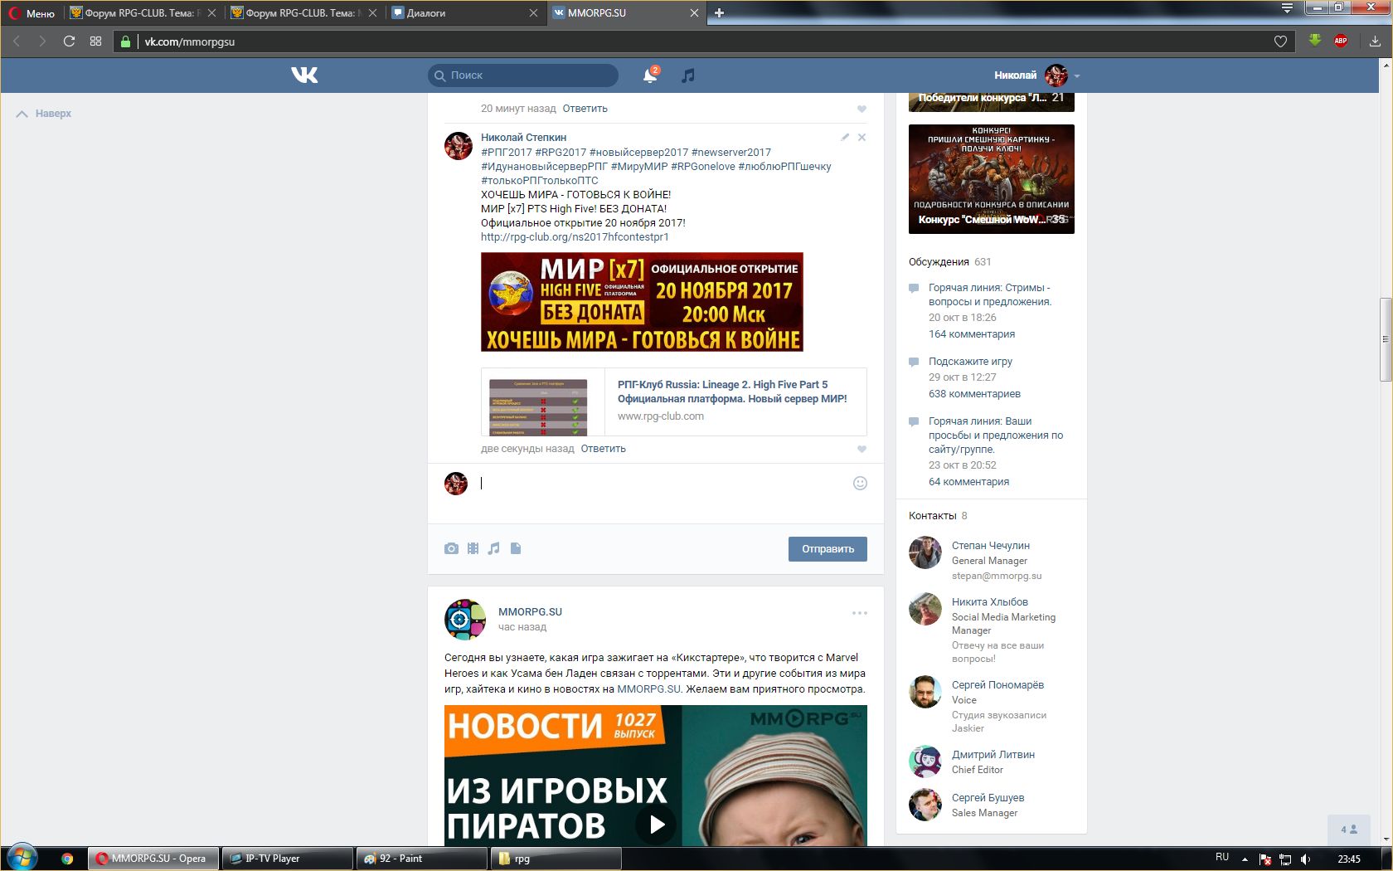
Task: Click the system tray volume speaker icon
Action: pos(1306,859)
